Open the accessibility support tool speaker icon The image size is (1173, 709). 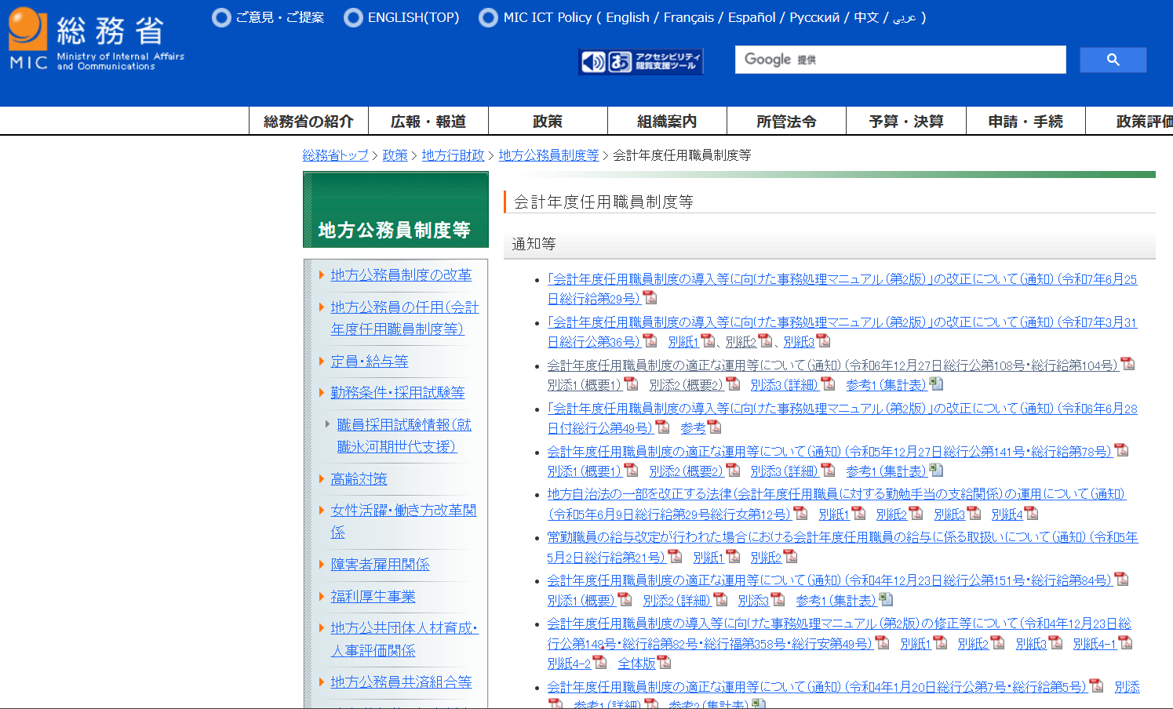point(594,62)
